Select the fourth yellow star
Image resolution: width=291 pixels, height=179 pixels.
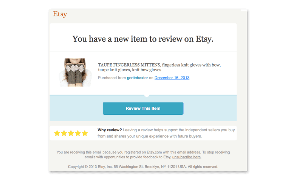78,133
